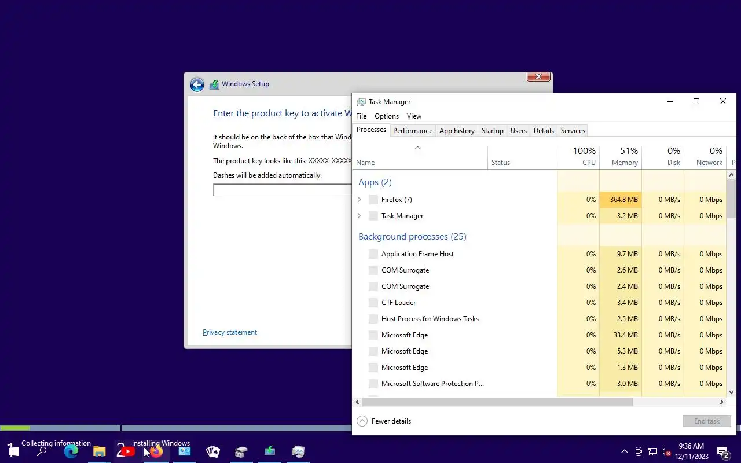Open taskbar search magnifier
This screenshot has height=463, width=741.
click(42, 451)
